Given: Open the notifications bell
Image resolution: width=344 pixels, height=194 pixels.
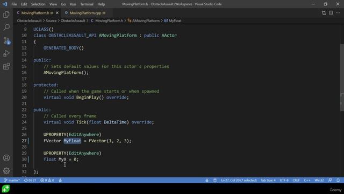Looking at the screenshot, I should [338, 181].
